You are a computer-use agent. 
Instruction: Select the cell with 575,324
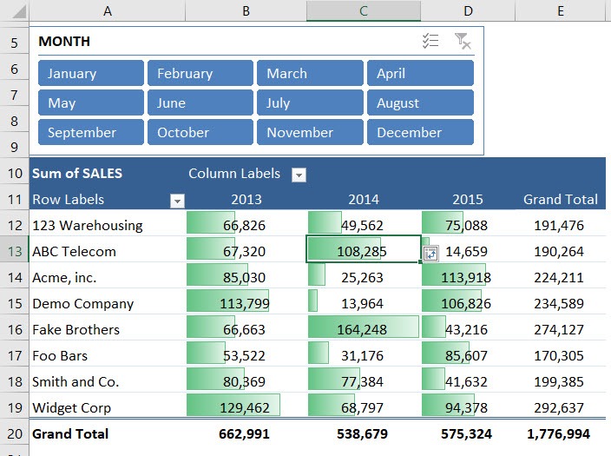(468, 433)
